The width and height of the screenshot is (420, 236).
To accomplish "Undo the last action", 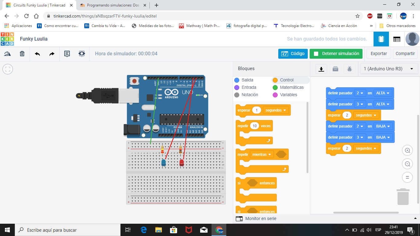I will pyautogui.click(x=37, y=54).
